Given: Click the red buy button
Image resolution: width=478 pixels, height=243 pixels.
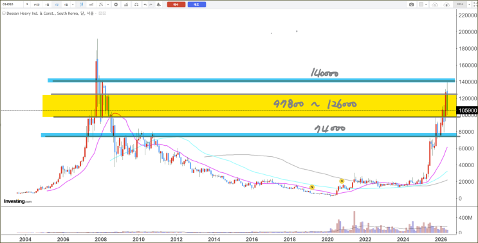Looking at the screenshot, I should point(176,4).
